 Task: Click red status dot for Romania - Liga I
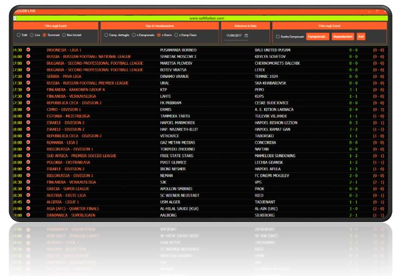(28, 142)
